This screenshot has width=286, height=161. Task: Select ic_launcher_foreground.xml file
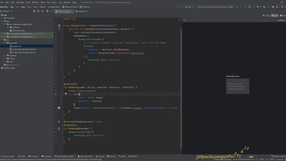23,52
